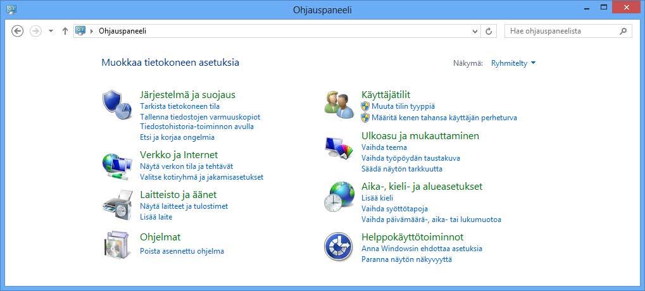Click Paranna näytön näkyvyyttä
Image resolution: width=645 pixels, height=291 pixels.
click(406, 259)
